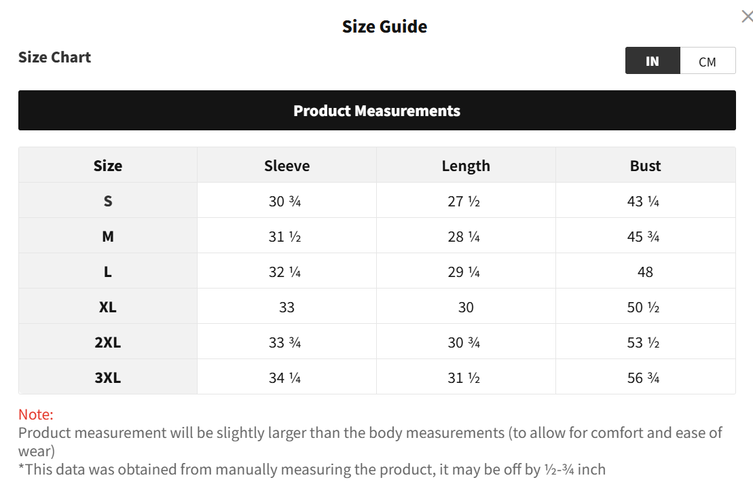The width and height of the screenshot is (753, 499).
Task: Select the L size row label
Action: coord(108,272)
